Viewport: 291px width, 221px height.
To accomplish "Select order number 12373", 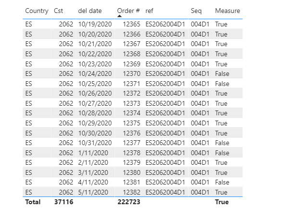I will pyautogui.click(x=132, y=103).
